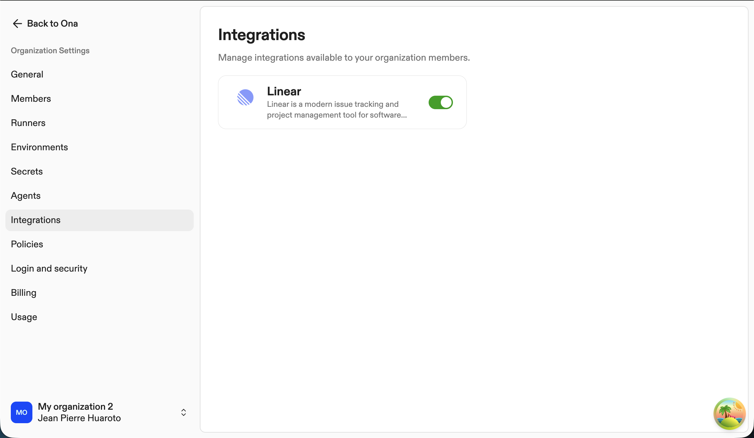This screenshot has width=754, height=438.
Task: Toggle Linear integration off for the organization
Action: coord(440,102)
